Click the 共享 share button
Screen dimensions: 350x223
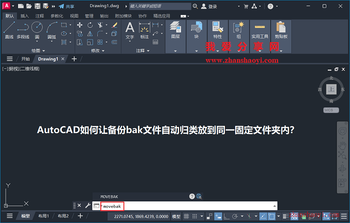pyautogui.click(x=66, y=6)
